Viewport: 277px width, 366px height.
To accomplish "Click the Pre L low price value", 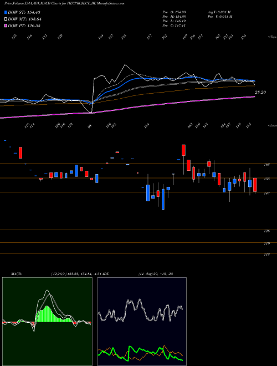I will coord(174,21).
